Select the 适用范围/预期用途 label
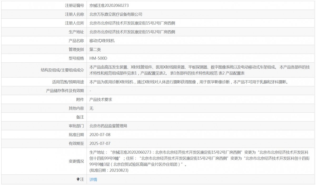The image size is (316, 185). 68,82
